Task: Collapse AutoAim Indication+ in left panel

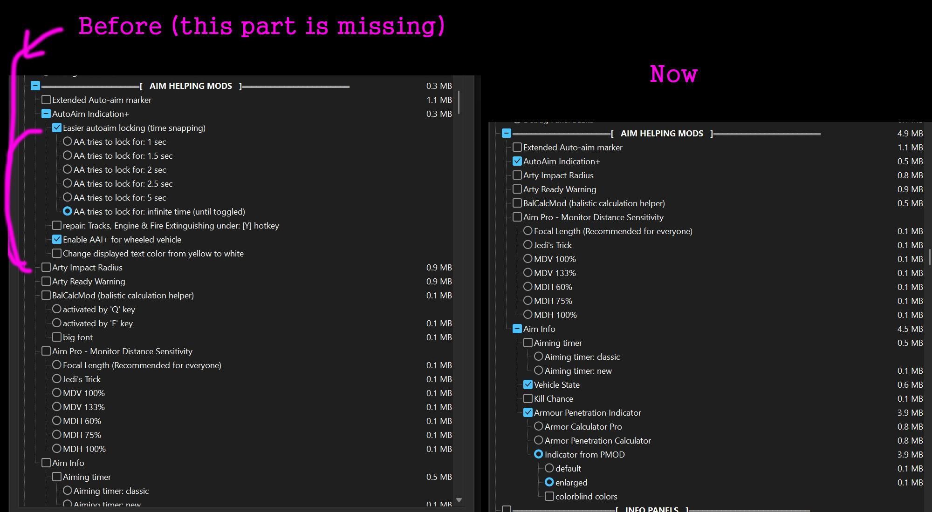Action: 46,114
